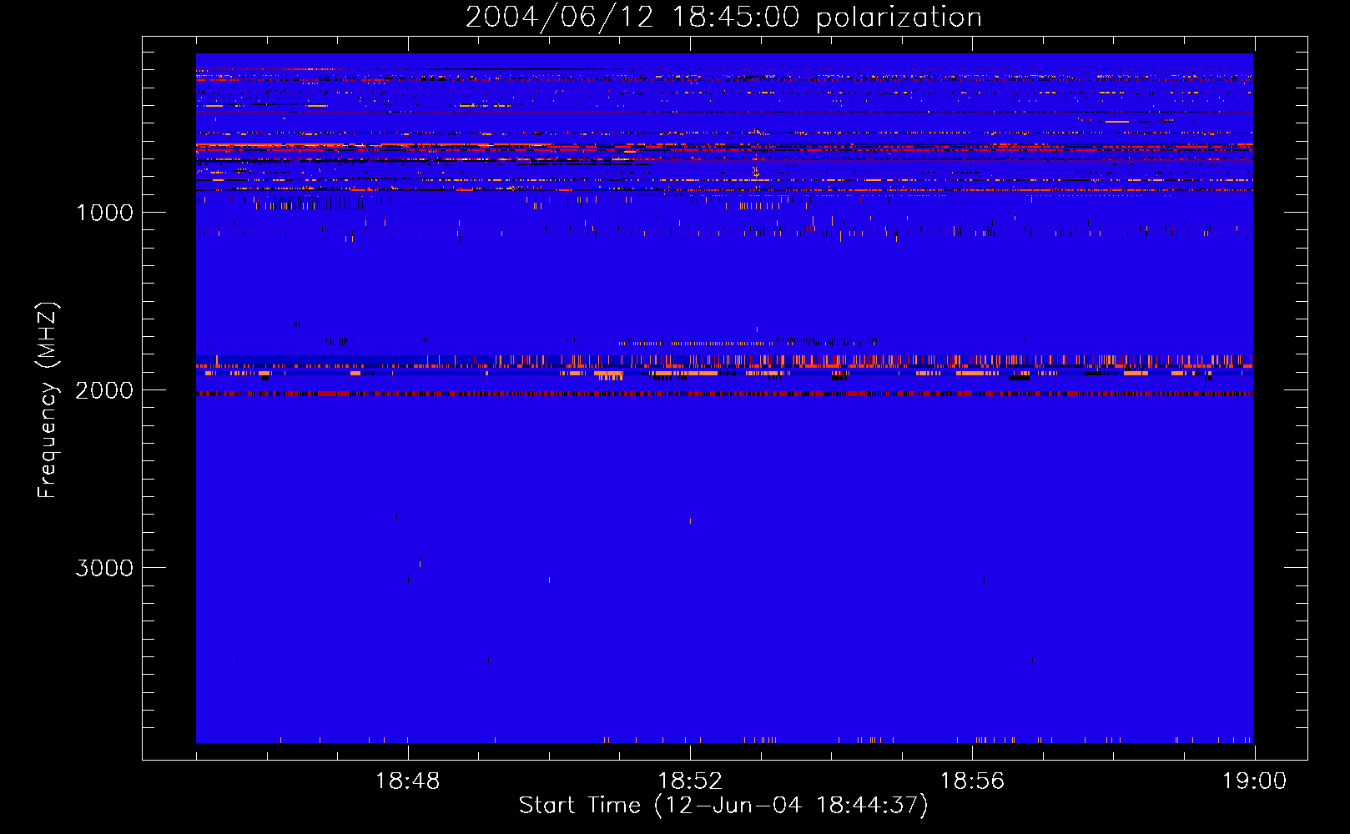Viewport: 1350px width, 834px height.
Task: Click the 'Start Time (12-Jun-04 18:44:37)' label
Action: [x=723, y=806]
